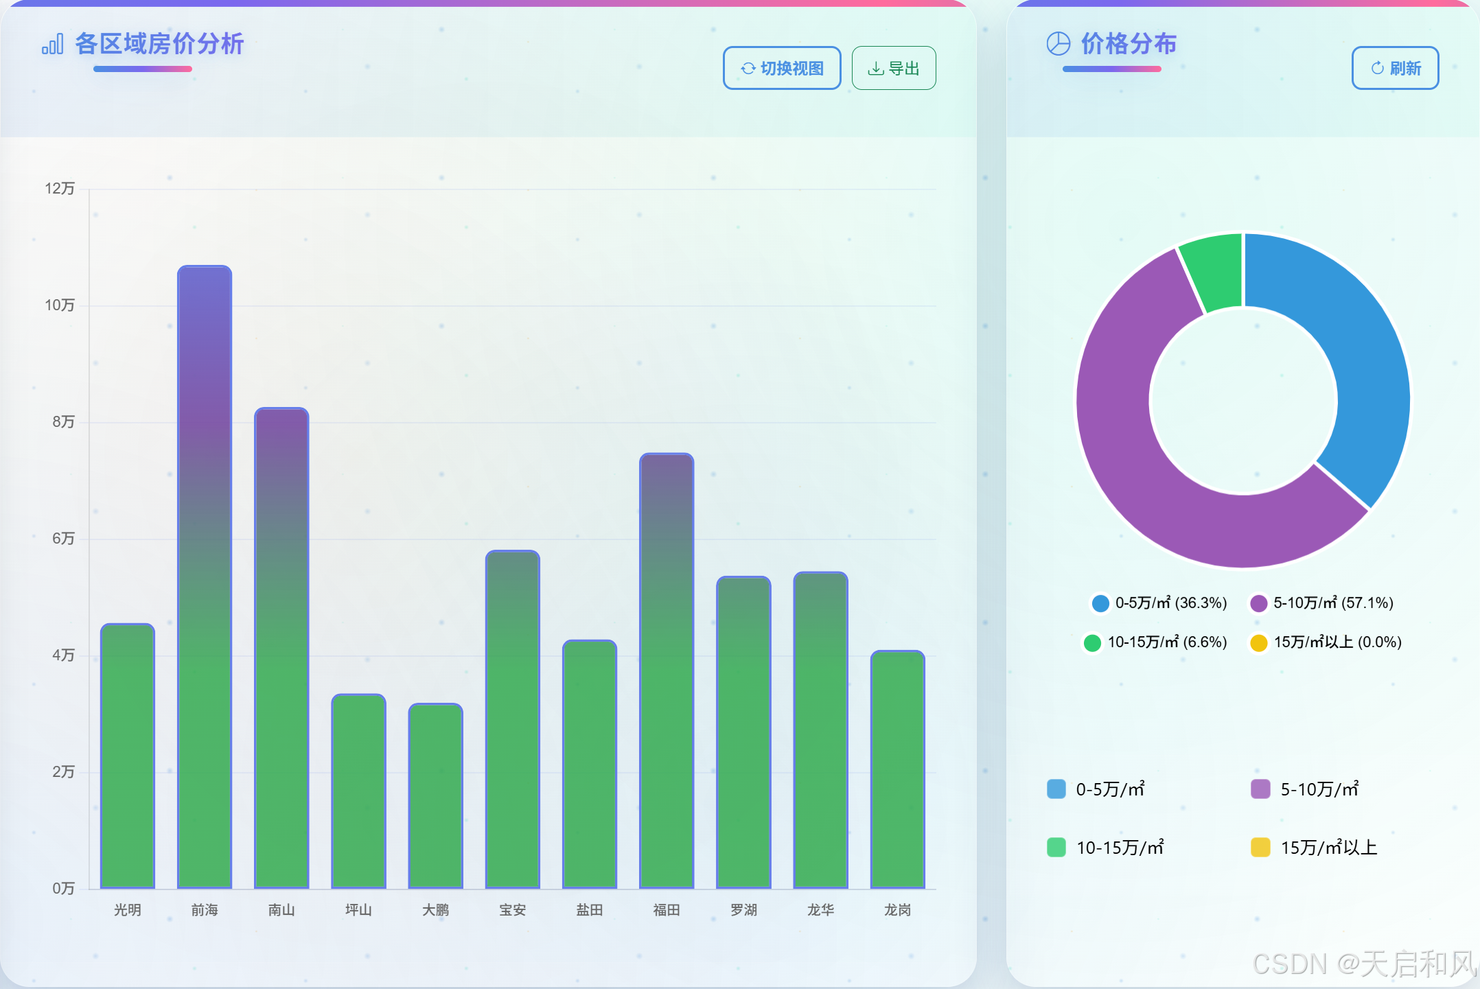Select the 光明 bar in the chart
Screen dimensions: 1480x989
(x=128, y=756)
